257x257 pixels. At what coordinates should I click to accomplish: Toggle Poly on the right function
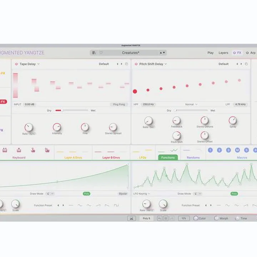point(234,194)
